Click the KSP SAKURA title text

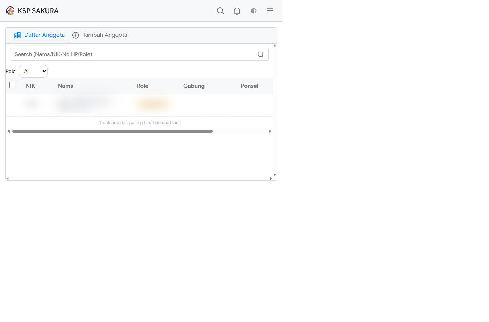coord(38,11)
